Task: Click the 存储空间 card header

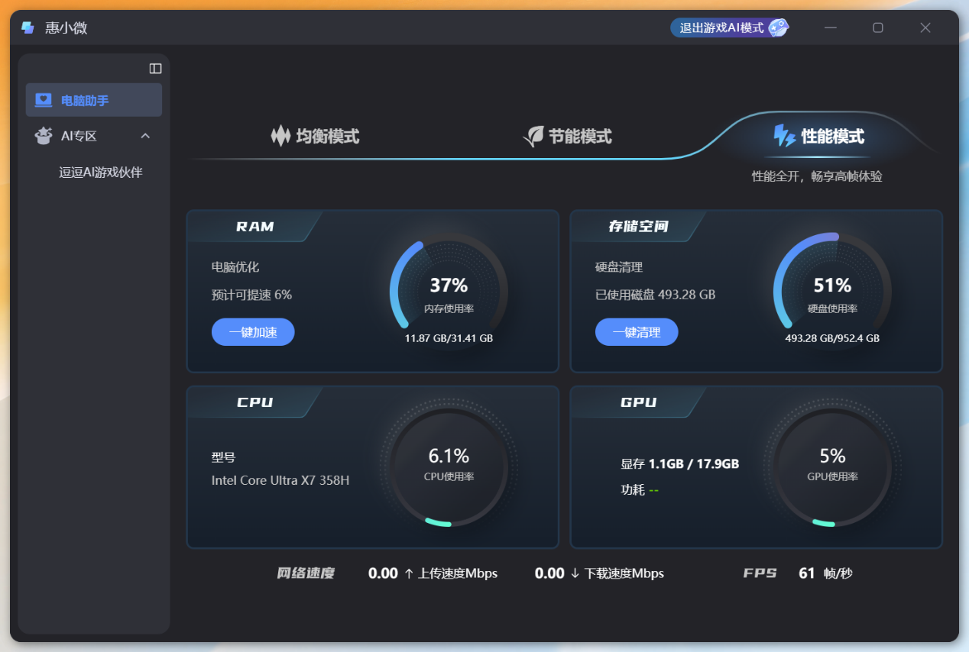Action: click(638, 227)
